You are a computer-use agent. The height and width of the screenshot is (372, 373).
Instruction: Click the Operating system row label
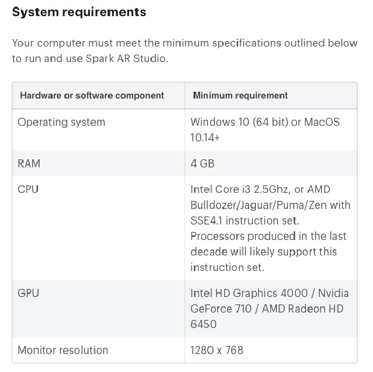click(x=61, y=122)
